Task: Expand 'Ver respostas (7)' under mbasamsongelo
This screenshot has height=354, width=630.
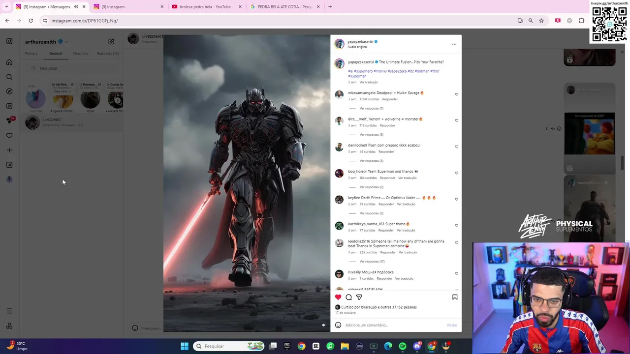Action: click(371, 108)
